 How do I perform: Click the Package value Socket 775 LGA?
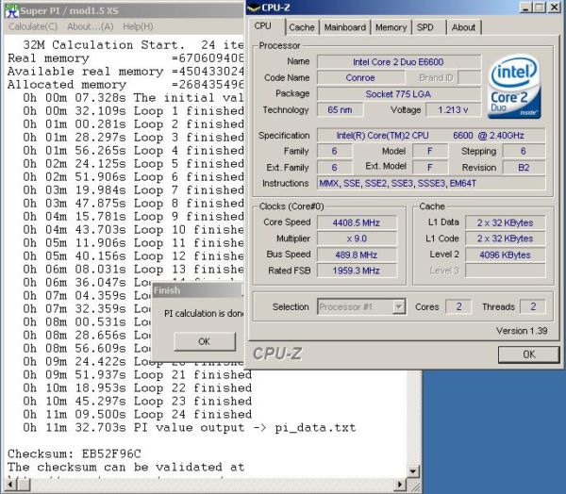click(x=398, y=94)
